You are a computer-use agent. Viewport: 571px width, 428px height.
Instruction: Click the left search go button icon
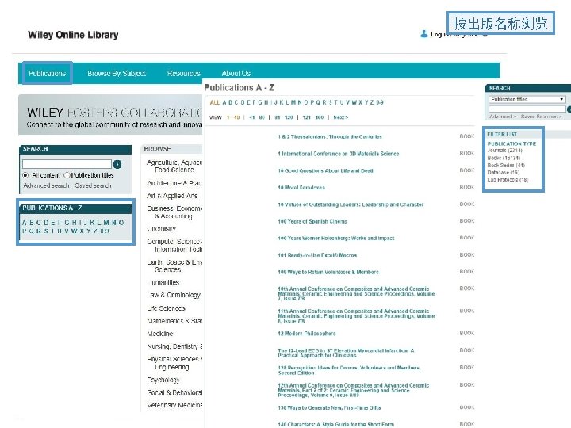pos(117,164)
